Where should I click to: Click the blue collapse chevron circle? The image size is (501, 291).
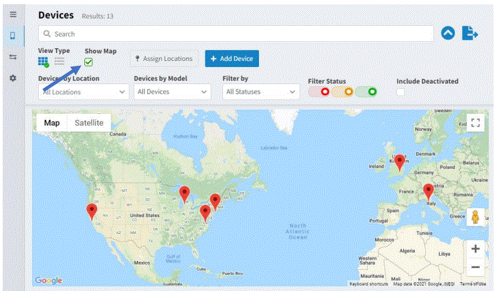(448, 33)
